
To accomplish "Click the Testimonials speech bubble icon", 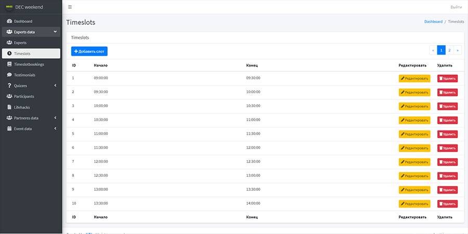I will 9,75.
